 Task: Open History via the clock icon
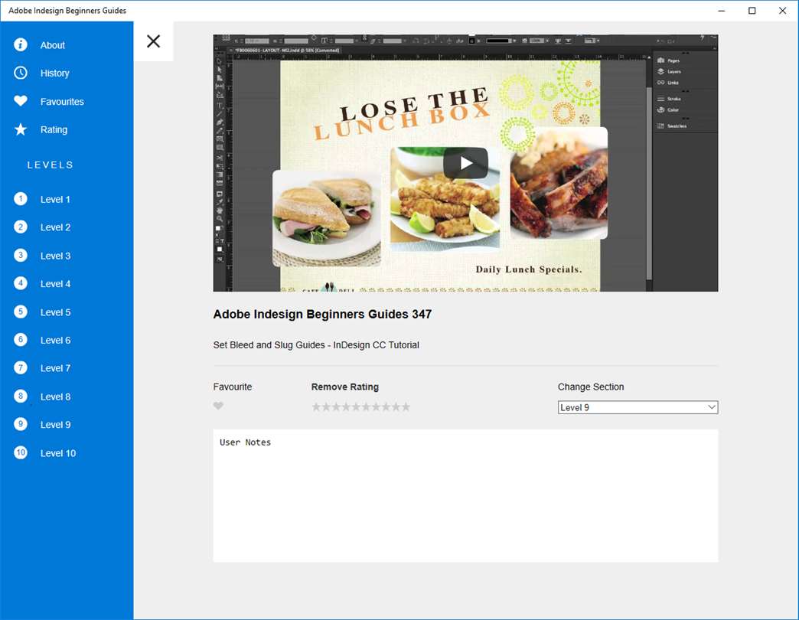21,73
